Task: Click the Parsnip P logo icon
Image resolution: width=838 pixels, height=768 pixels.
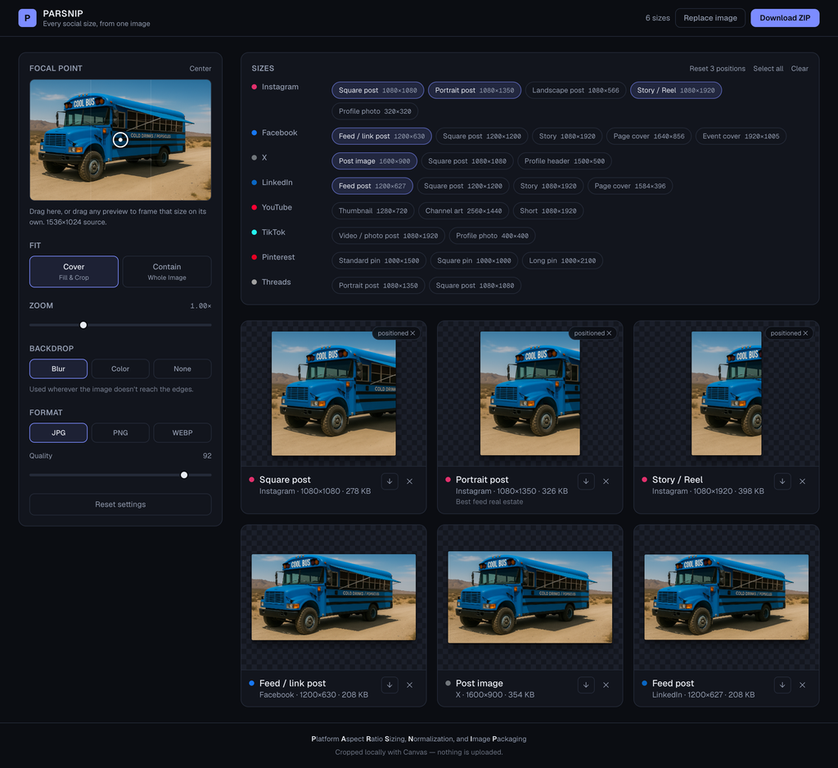Action: tap(27, 18)
